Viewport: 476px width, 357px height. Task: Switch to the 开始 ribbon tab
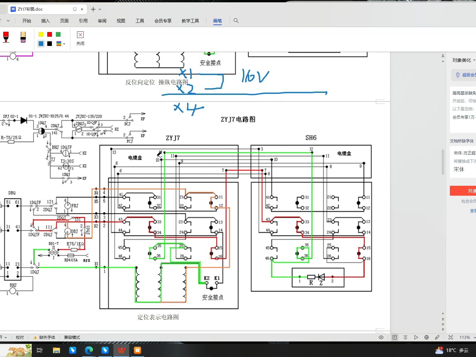tap(26, 20)
